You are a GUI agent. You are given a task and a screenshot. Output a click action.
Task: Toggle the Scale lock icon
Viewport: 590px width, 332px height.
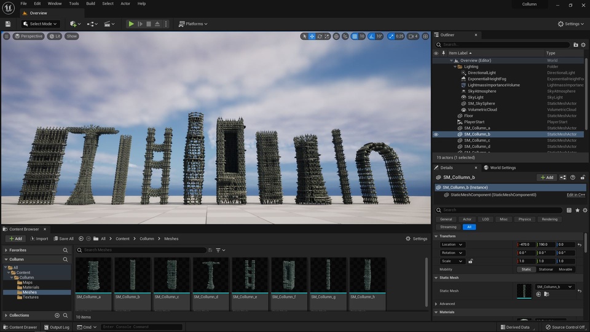click(x=470, y=261)
